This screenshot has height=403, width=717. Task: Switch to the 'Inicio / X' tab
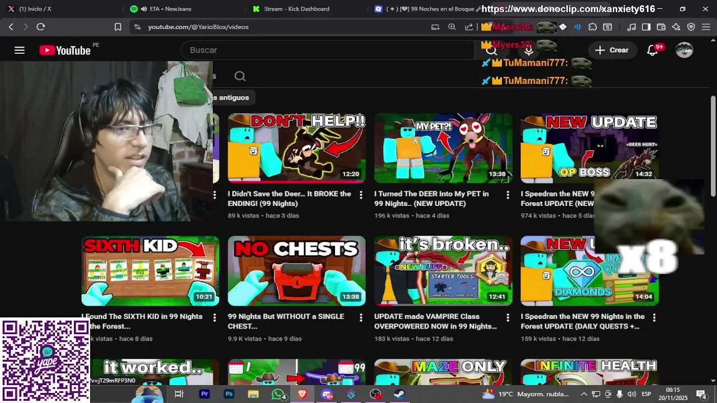point(35,9)
